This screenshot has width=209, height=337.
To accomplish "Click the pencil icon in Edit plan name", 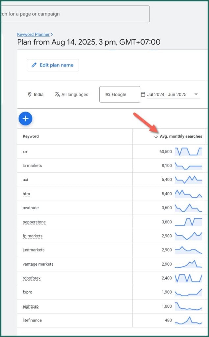I will coord(34,65).
